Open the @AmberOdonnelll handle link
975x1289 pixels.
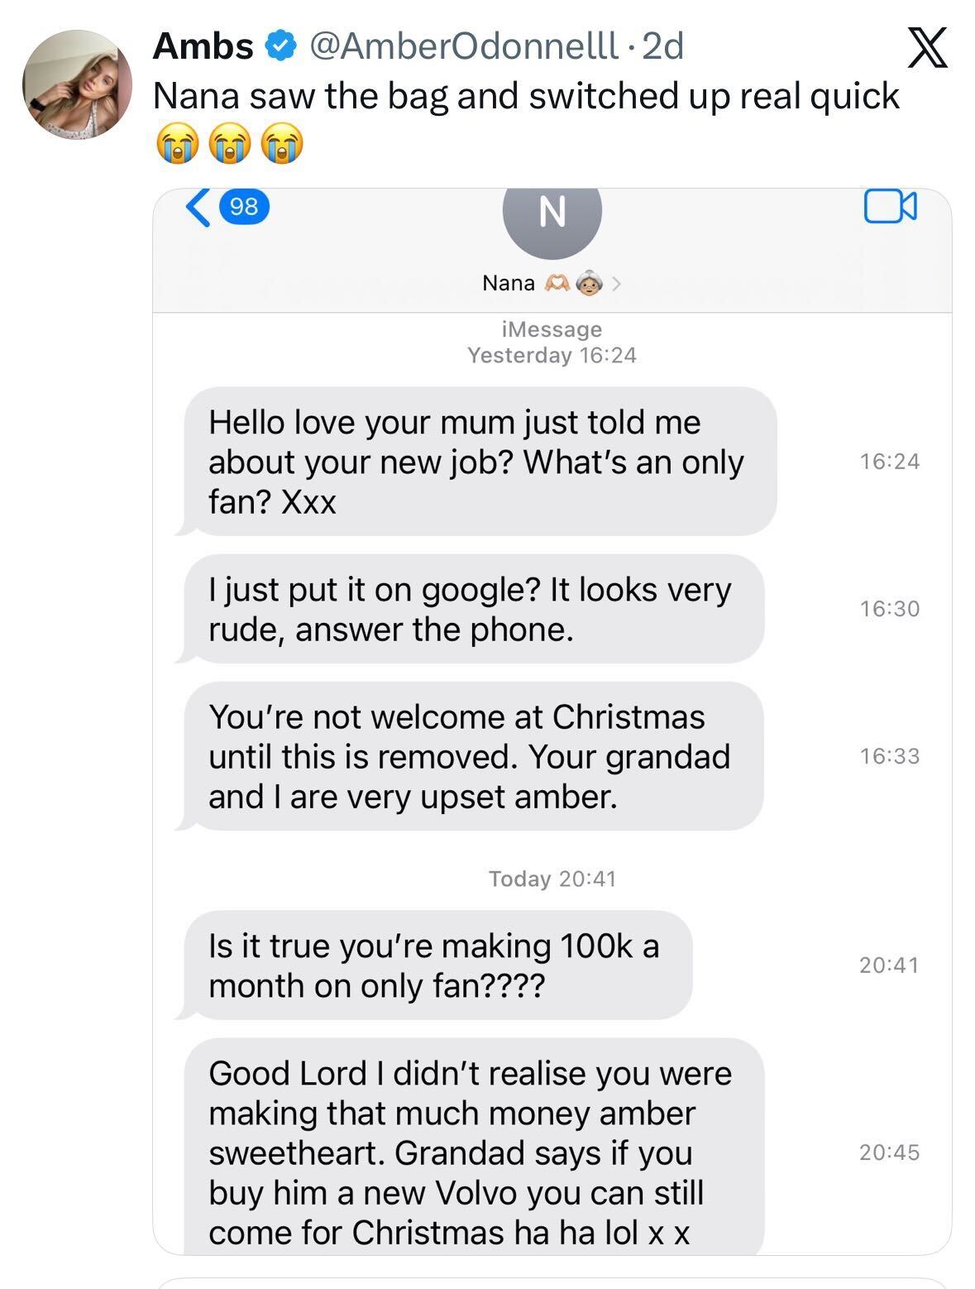pos(463,46)
